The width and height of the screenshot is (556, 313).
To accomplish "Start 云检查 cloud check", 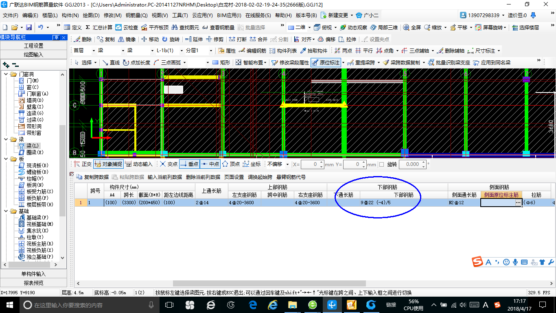I will [x=127, y=27].
